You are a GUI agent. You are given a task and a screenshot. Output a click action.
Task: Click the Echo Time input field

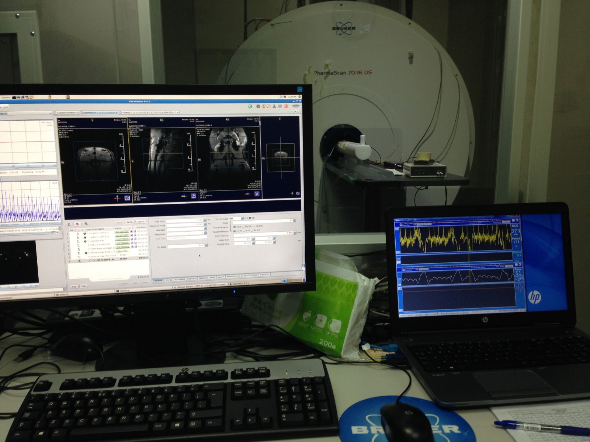coord(185,220)
